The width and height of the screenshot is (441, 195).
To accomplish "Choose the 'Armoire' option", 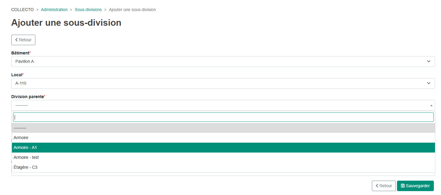I will [223, 138].
